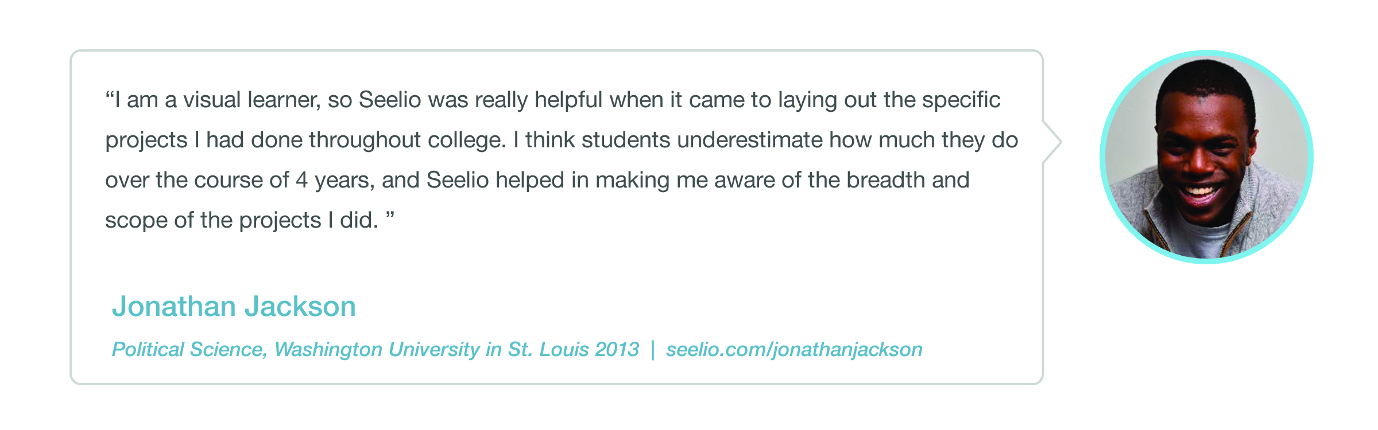
Task: Click the year '2013' in subtitle
Action: [617, 349]
